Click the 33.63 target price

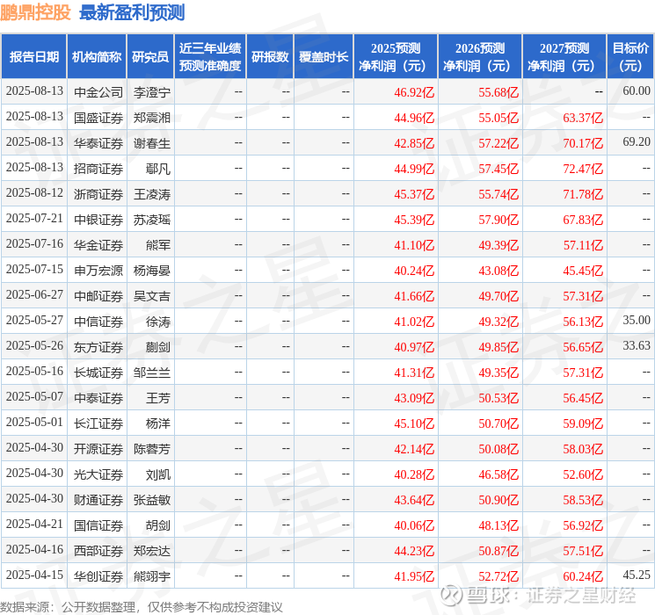tap(637, 345)
